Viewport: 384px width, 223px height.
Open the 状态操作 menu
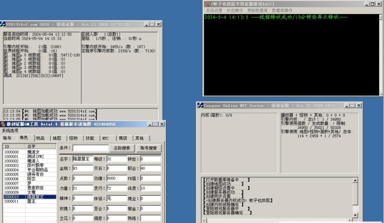(234, 10)
